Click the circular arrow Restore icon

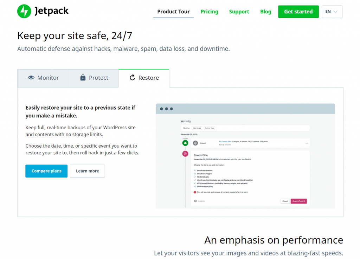[x=132, y=78]
